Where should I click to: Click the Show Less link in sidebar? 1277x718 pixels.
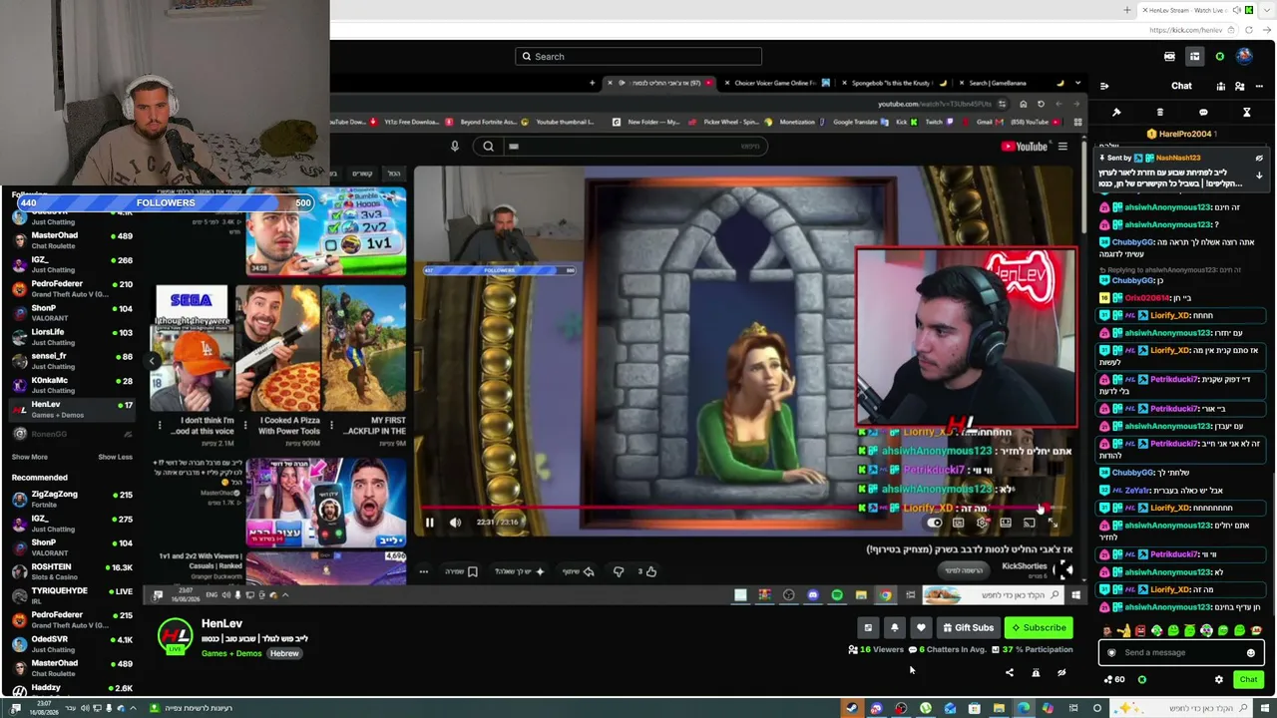pos(115,457)
